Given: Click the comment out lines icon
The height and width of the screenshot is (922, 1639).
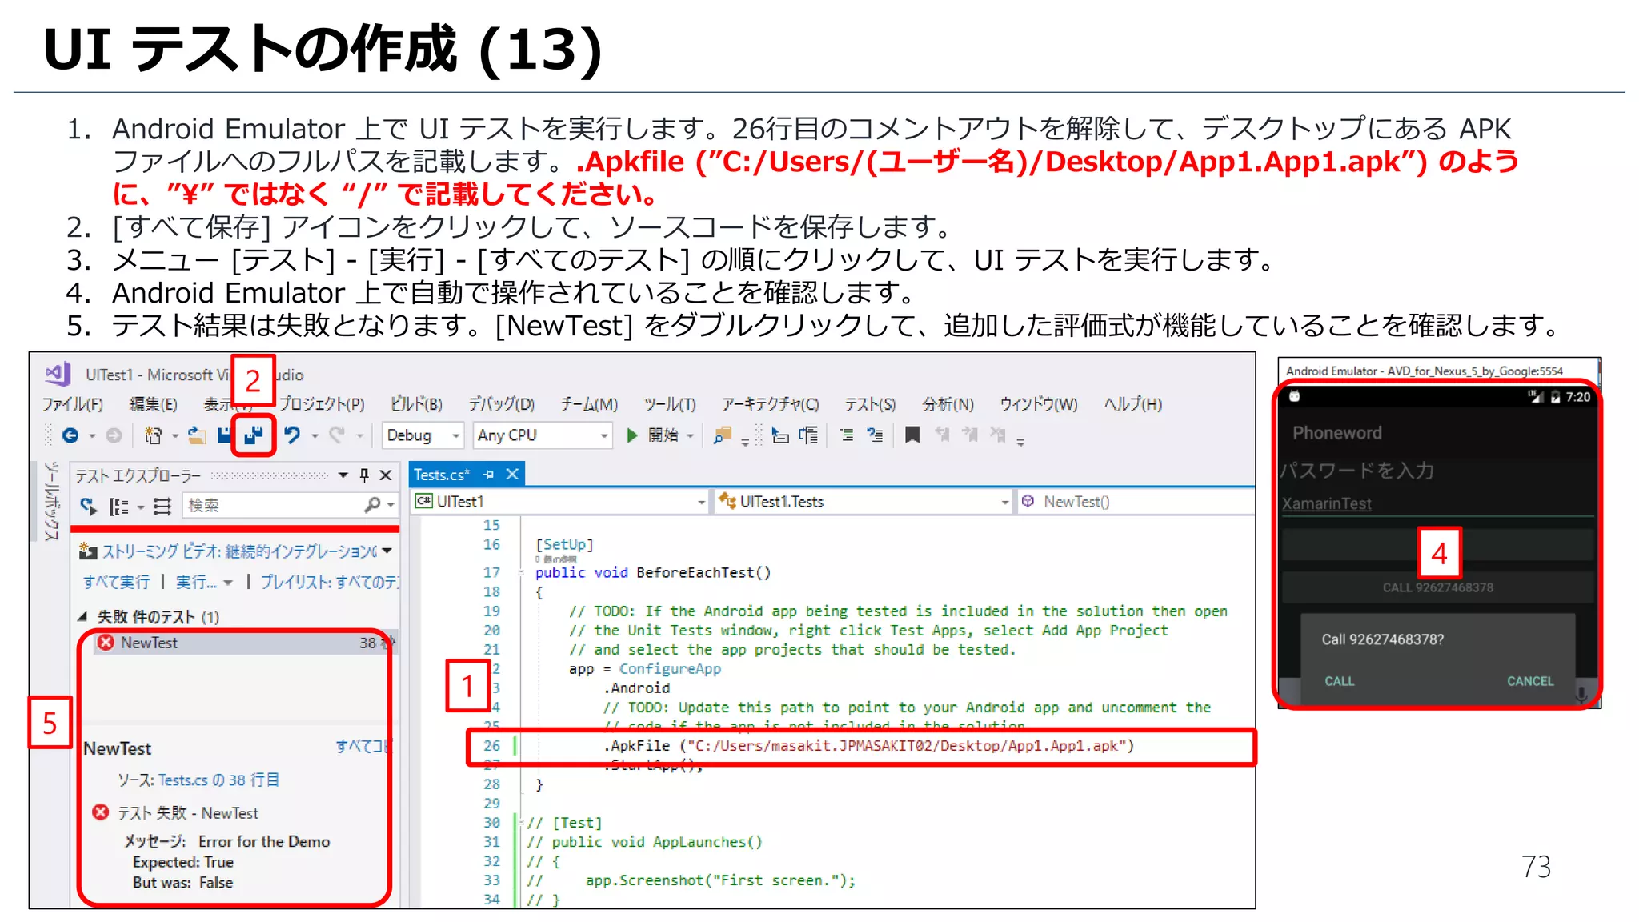Looking at the screenshot, I should [846, 435].
